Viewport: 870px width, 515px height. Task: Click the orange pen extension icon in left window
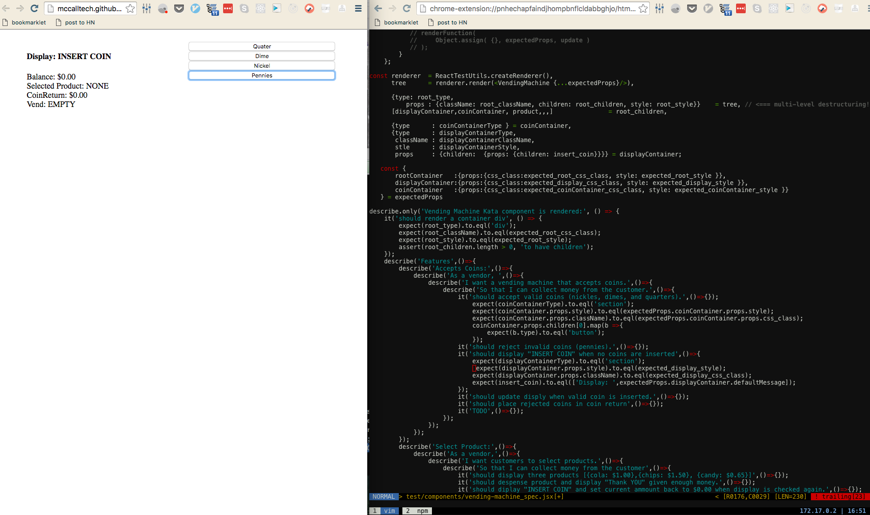[x=309, y=8]
